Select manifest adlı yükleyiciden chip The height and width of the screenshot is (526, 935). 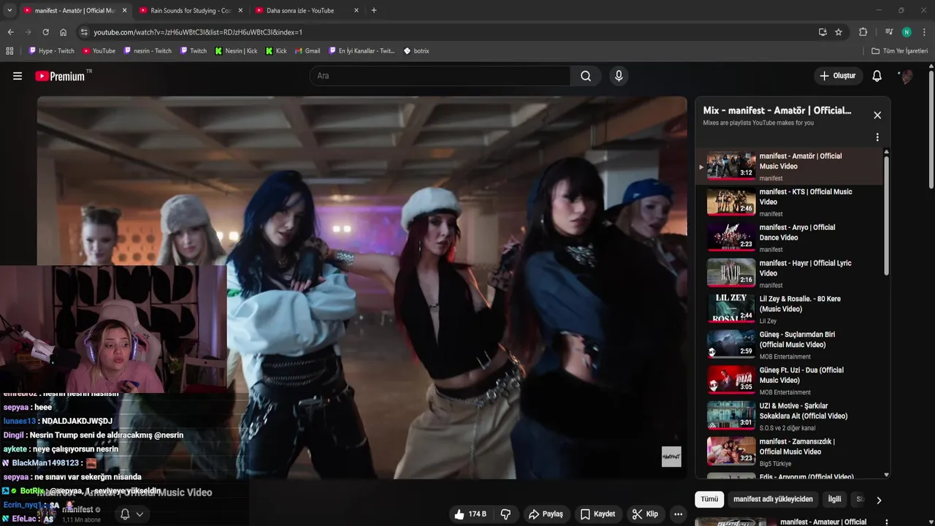tap(773, 500)
